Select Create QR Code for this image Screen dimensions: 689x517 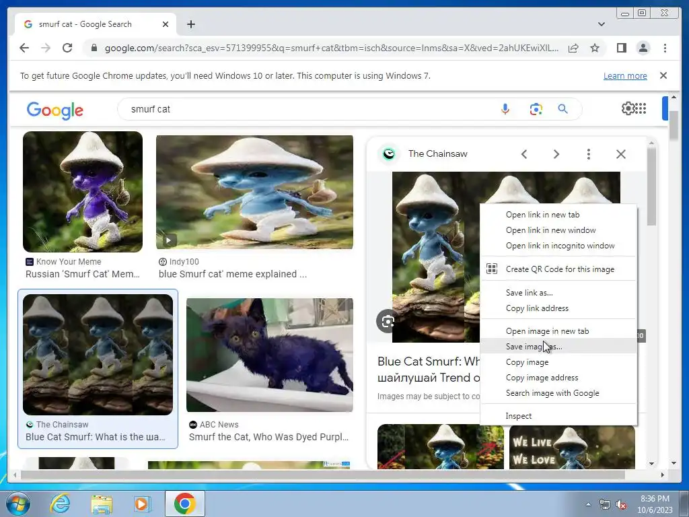[x=558, y=269]
